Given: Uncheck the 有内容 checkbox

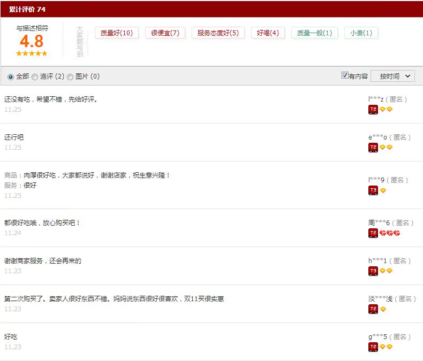Looking at the screenshot, I should tap(345, 75).
